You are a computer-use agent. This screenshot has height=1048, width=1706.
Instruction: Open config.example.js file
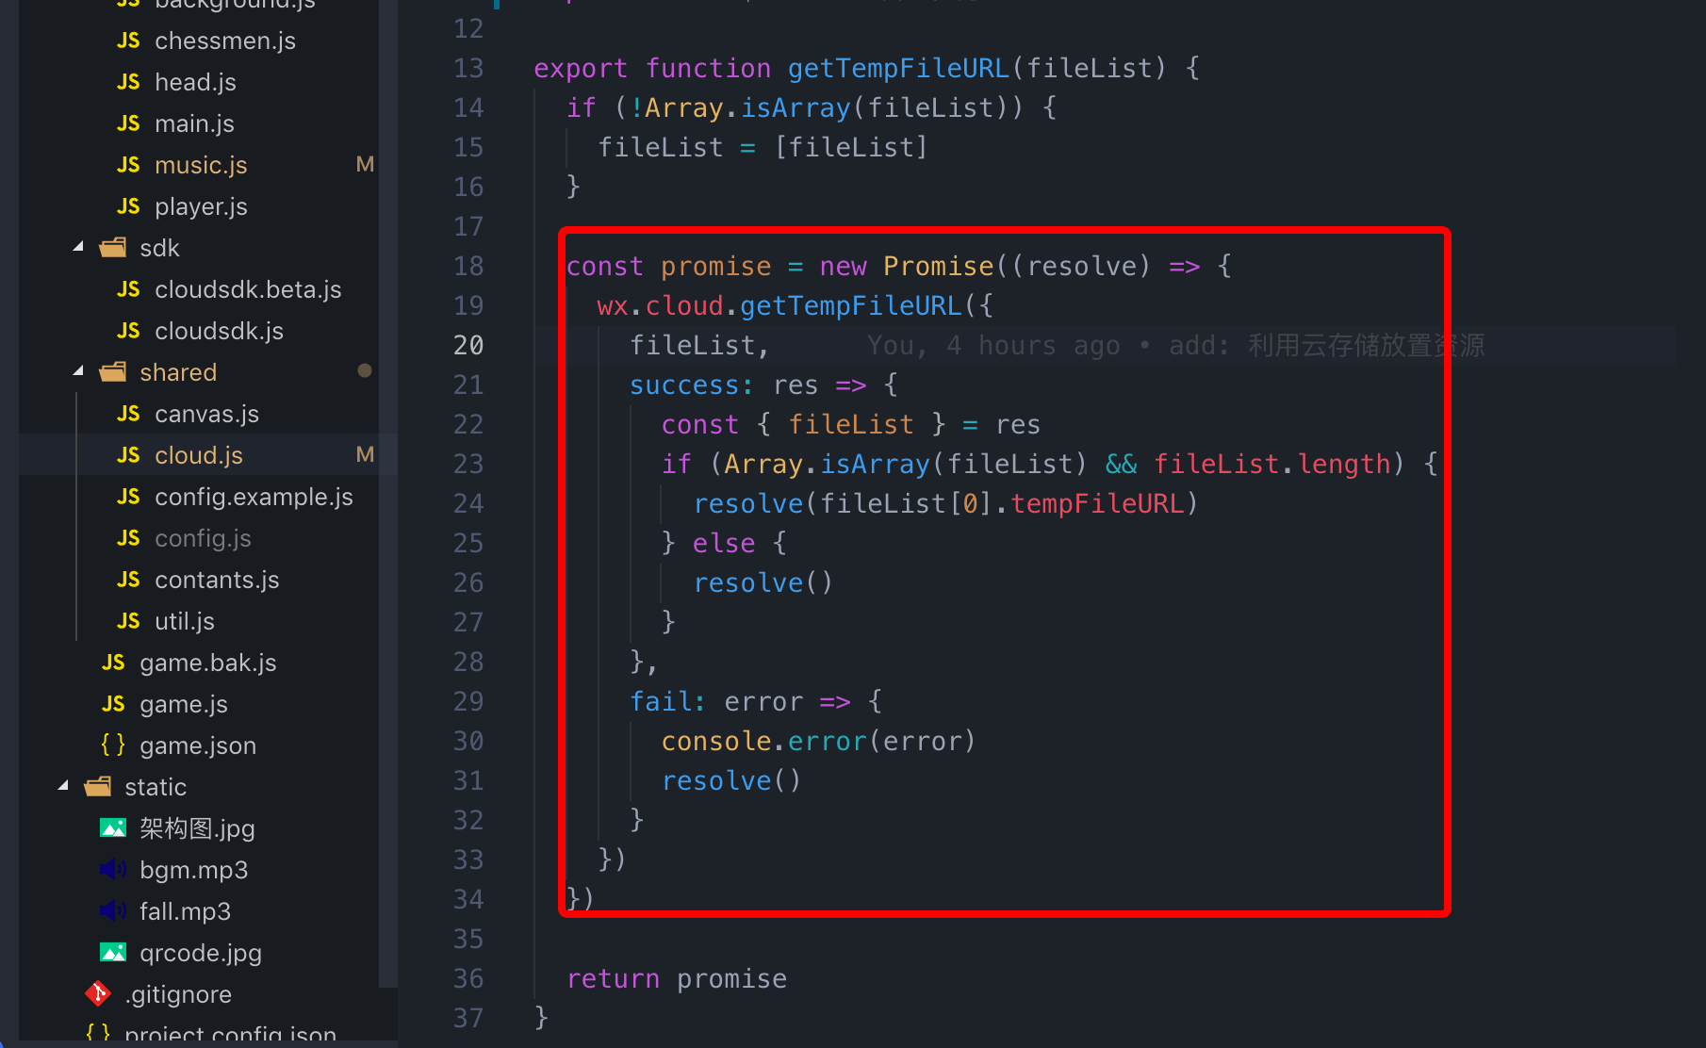pos(254,497)
